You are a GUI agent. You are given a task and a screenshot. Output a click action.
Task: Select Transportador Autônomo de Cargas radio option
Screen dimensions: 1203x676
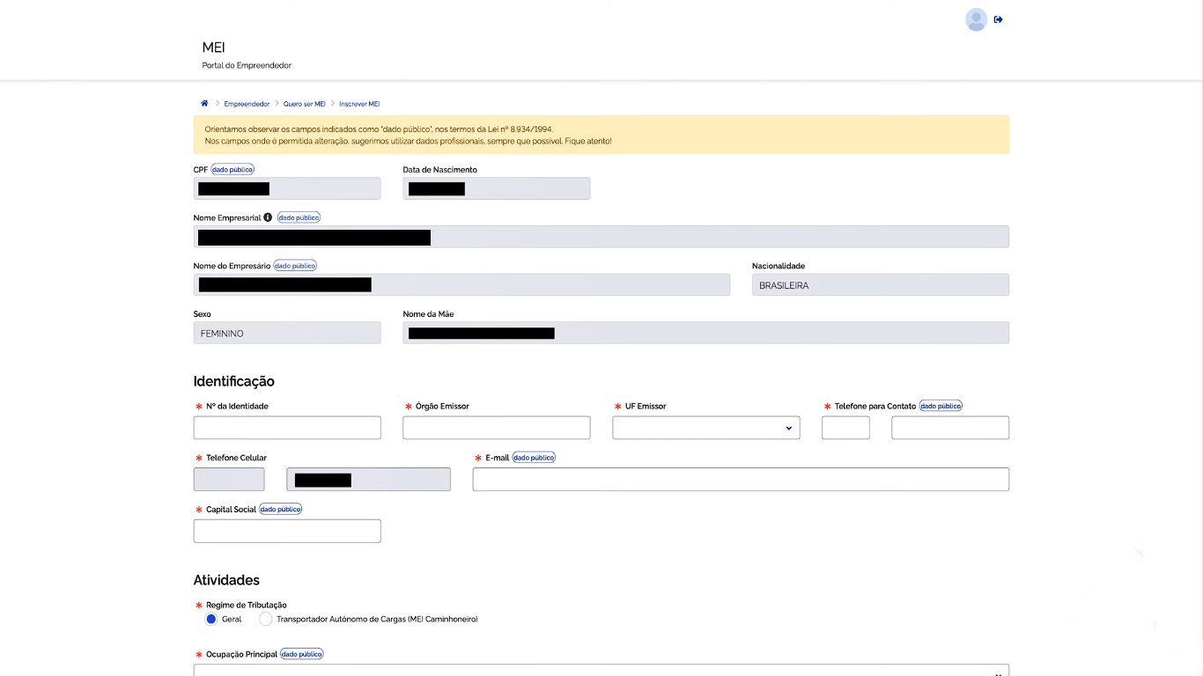point(266,619)
